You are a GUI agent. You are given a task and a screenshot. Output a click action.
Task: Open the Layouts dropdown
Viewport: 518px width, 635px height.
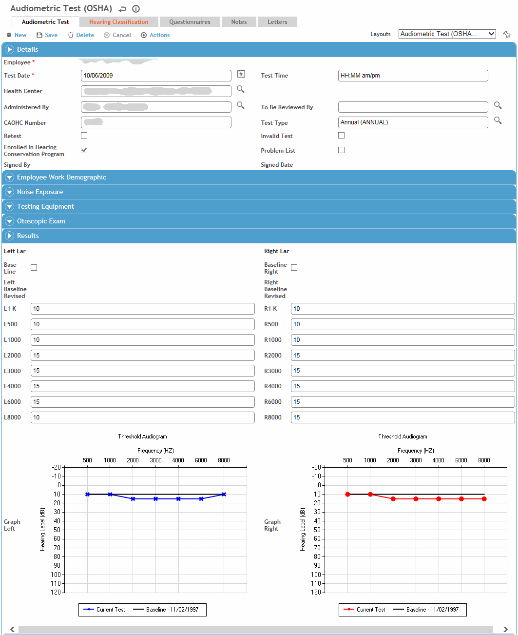point(447,34)
